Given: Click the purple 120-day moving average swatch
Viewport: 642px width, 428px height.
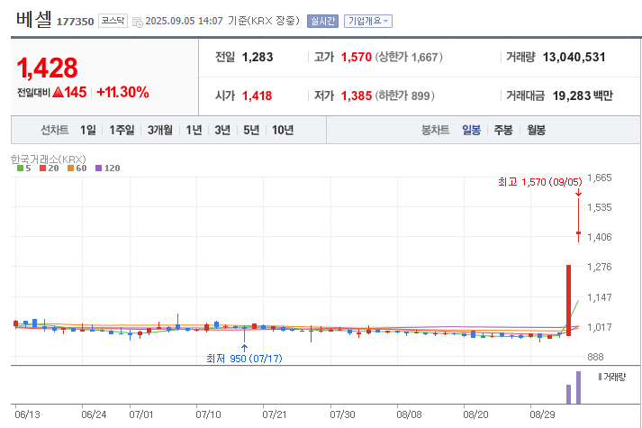Looking at the screenshot, I should coord(98,168).
